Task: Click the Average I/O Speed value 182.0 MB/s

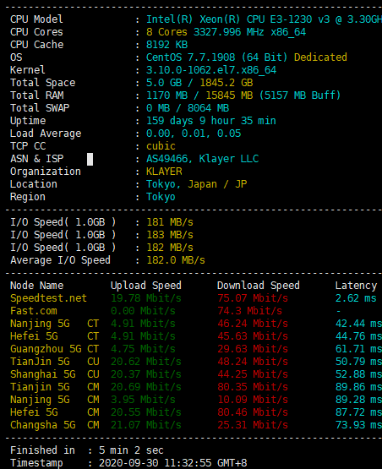Action: tap(176, 260)
